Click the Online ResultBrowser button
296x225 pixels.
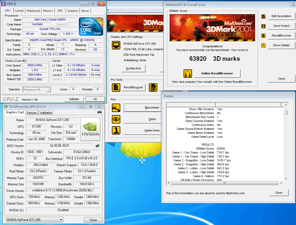[217, 74]
